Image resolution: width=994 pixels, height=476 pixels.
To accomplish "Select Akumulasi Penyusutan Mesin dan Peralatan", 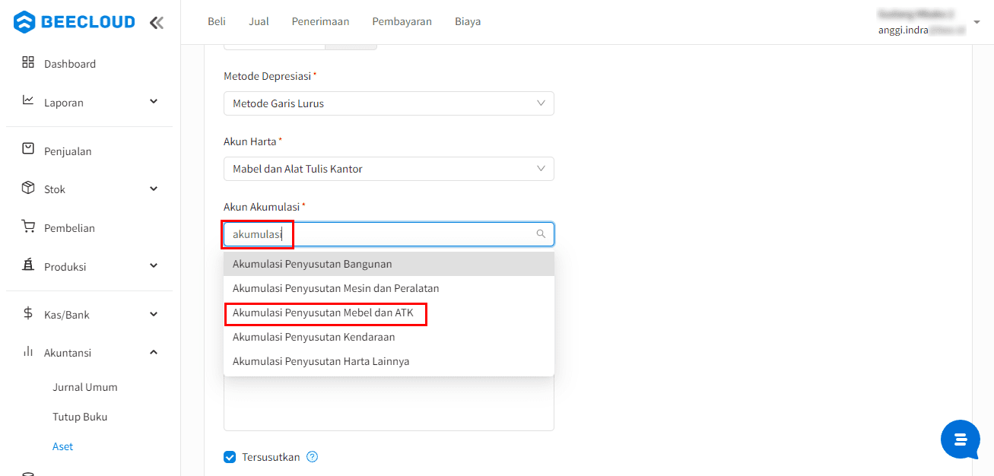I will pos(389,288).
